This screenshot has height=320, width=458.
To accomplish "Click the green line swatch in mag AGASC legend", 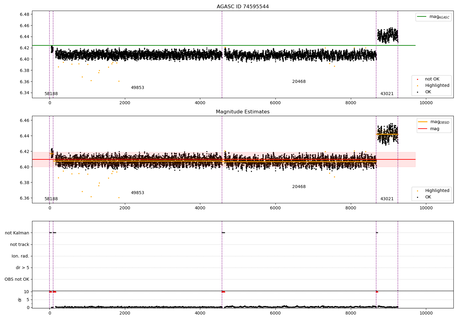I will coord(422,17).
